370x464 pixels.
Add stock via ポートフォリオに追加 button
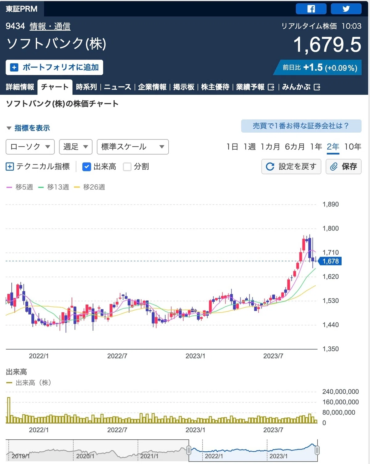(54, 67)
